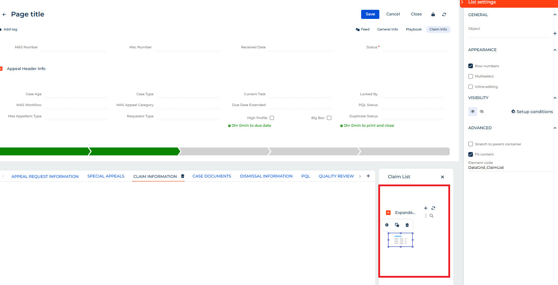Open the Feed tab
This screenshot has height=285, width=558.
363,29
